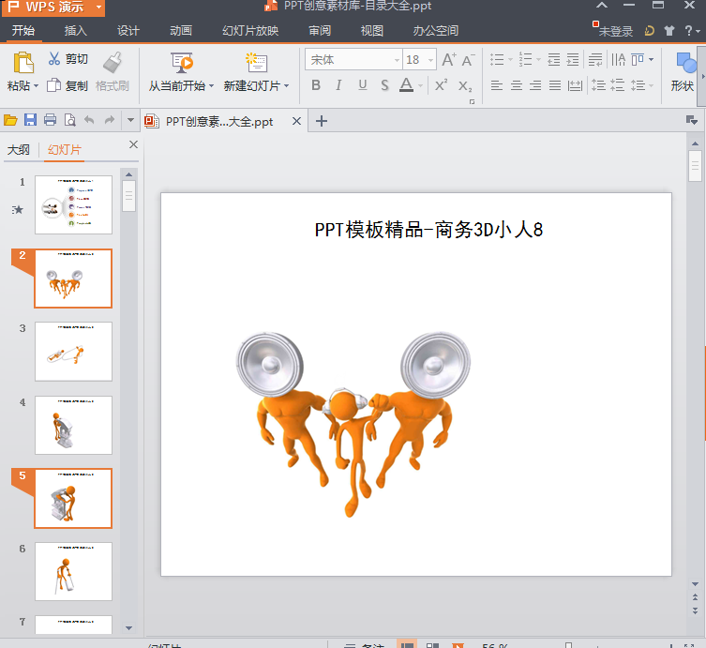Expand the font color dropdown arrow
The width and height of the screenshot is (706, 648).
pyautogui.click(x=420, y=85)
